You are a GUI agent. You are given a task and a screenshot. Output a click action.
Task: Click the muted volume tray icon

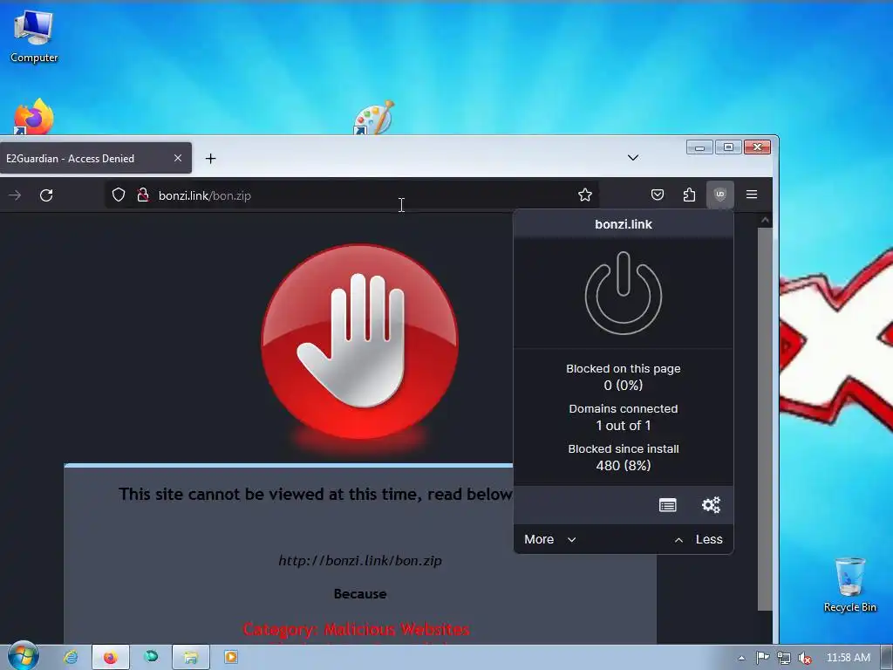805,658
